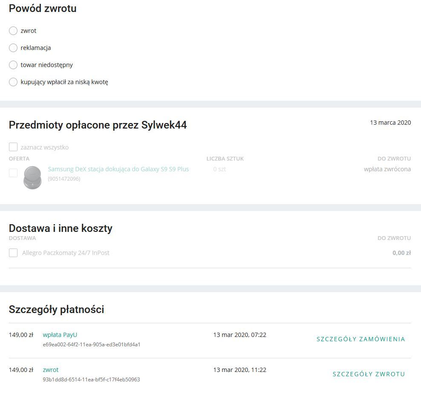421x401 pixels.
Task: Click the offer number 9051472096
Action: click(64, 179)
